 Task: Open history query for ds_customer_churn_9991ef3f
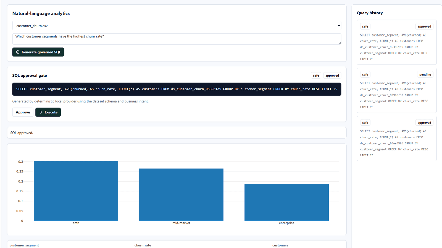point(397,90)
